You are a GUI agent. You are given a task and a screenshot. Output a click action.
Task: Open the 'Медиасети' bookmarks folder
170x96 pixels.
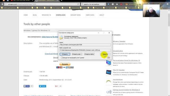(97, 8)
